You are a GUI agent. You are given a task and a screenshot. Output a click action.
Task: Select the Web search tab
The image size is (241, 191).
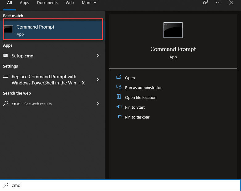(70, 3)
